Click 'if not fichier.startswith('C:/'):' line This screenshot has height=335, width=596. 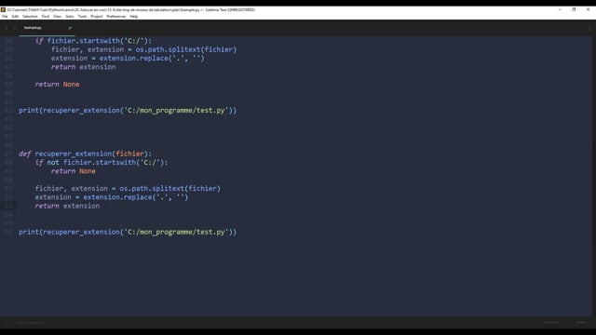(x=102, y=163)
